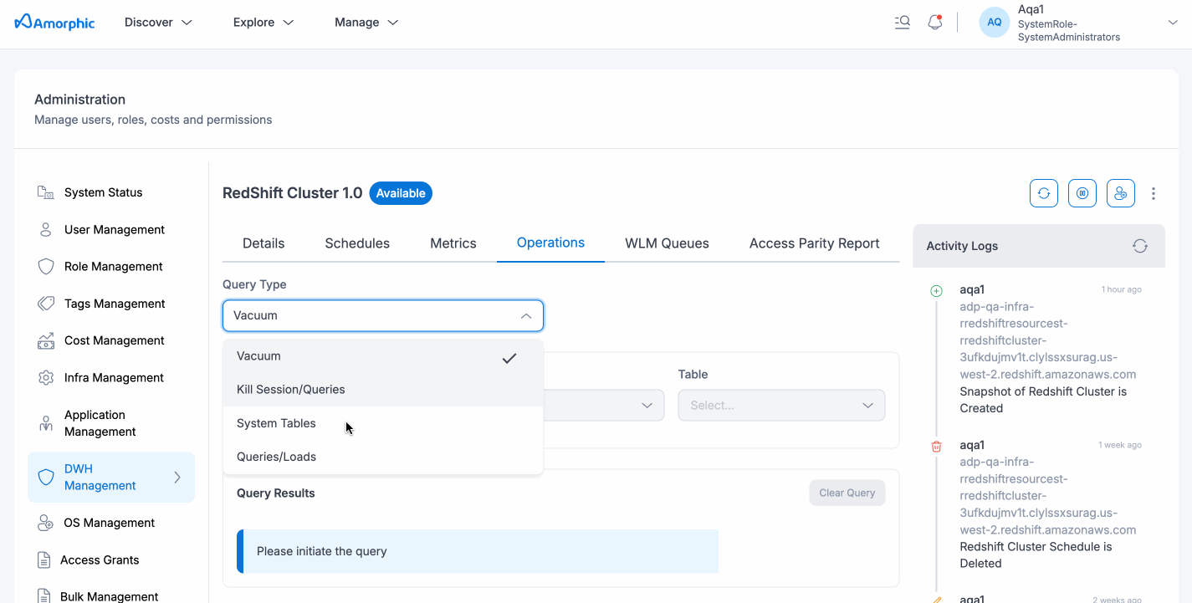Click the Available status badge
The image size is (1192, 603).
pos(401,193)
